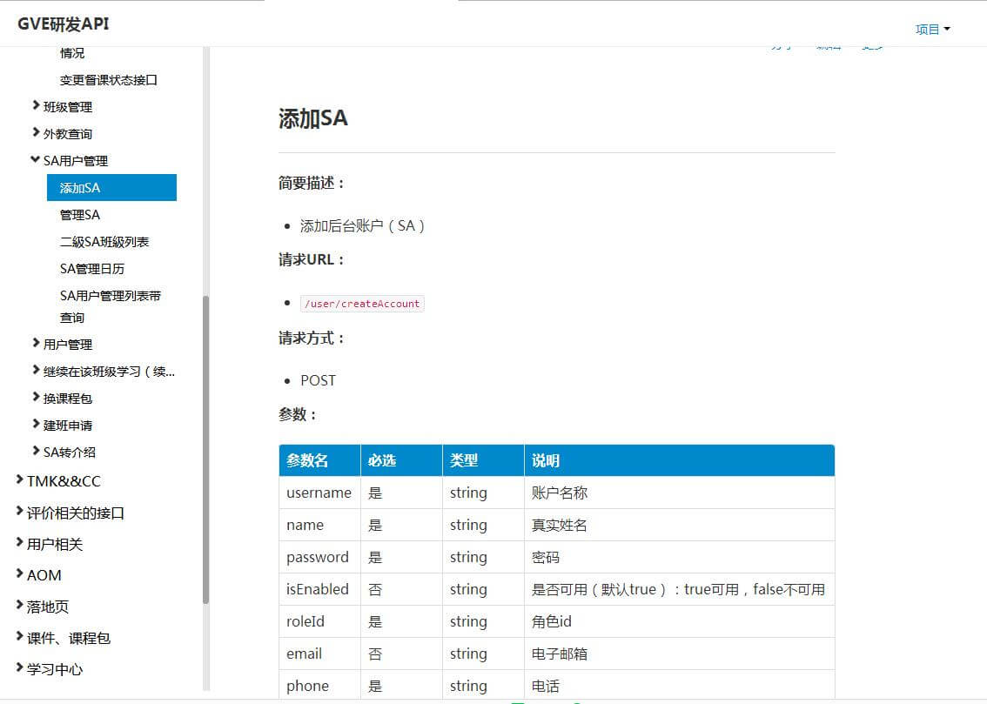The height and width of the screenshot is (704, 987).
Task: Expand the AOM category arrow
Action: 20,574
